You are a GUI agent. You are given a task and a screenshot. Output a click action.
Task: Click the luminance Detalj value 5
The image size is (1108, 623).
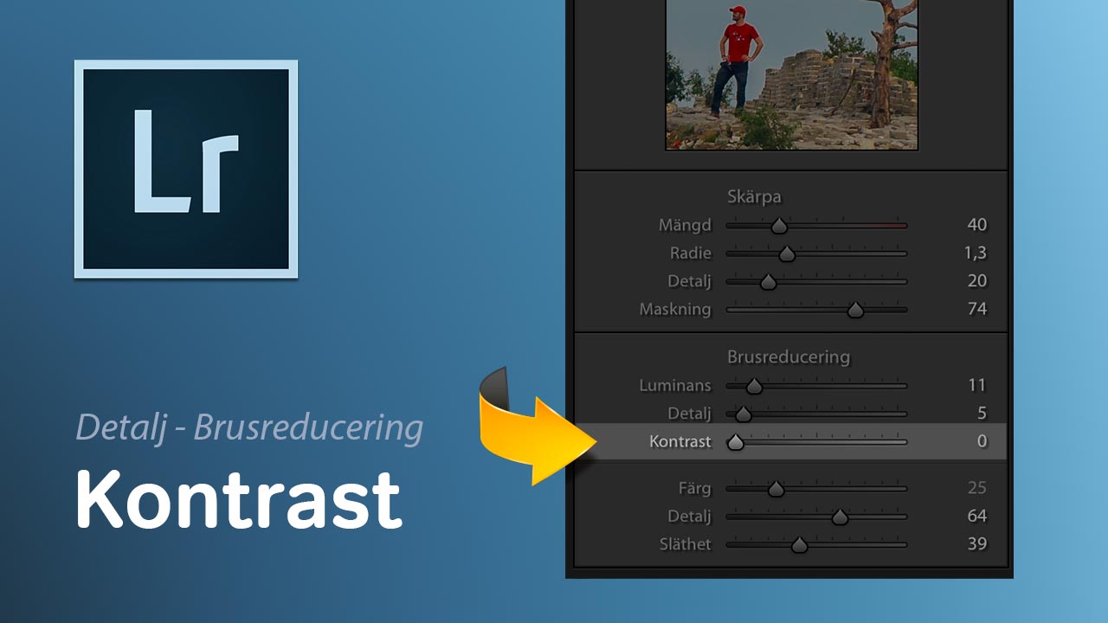point(982,414)
